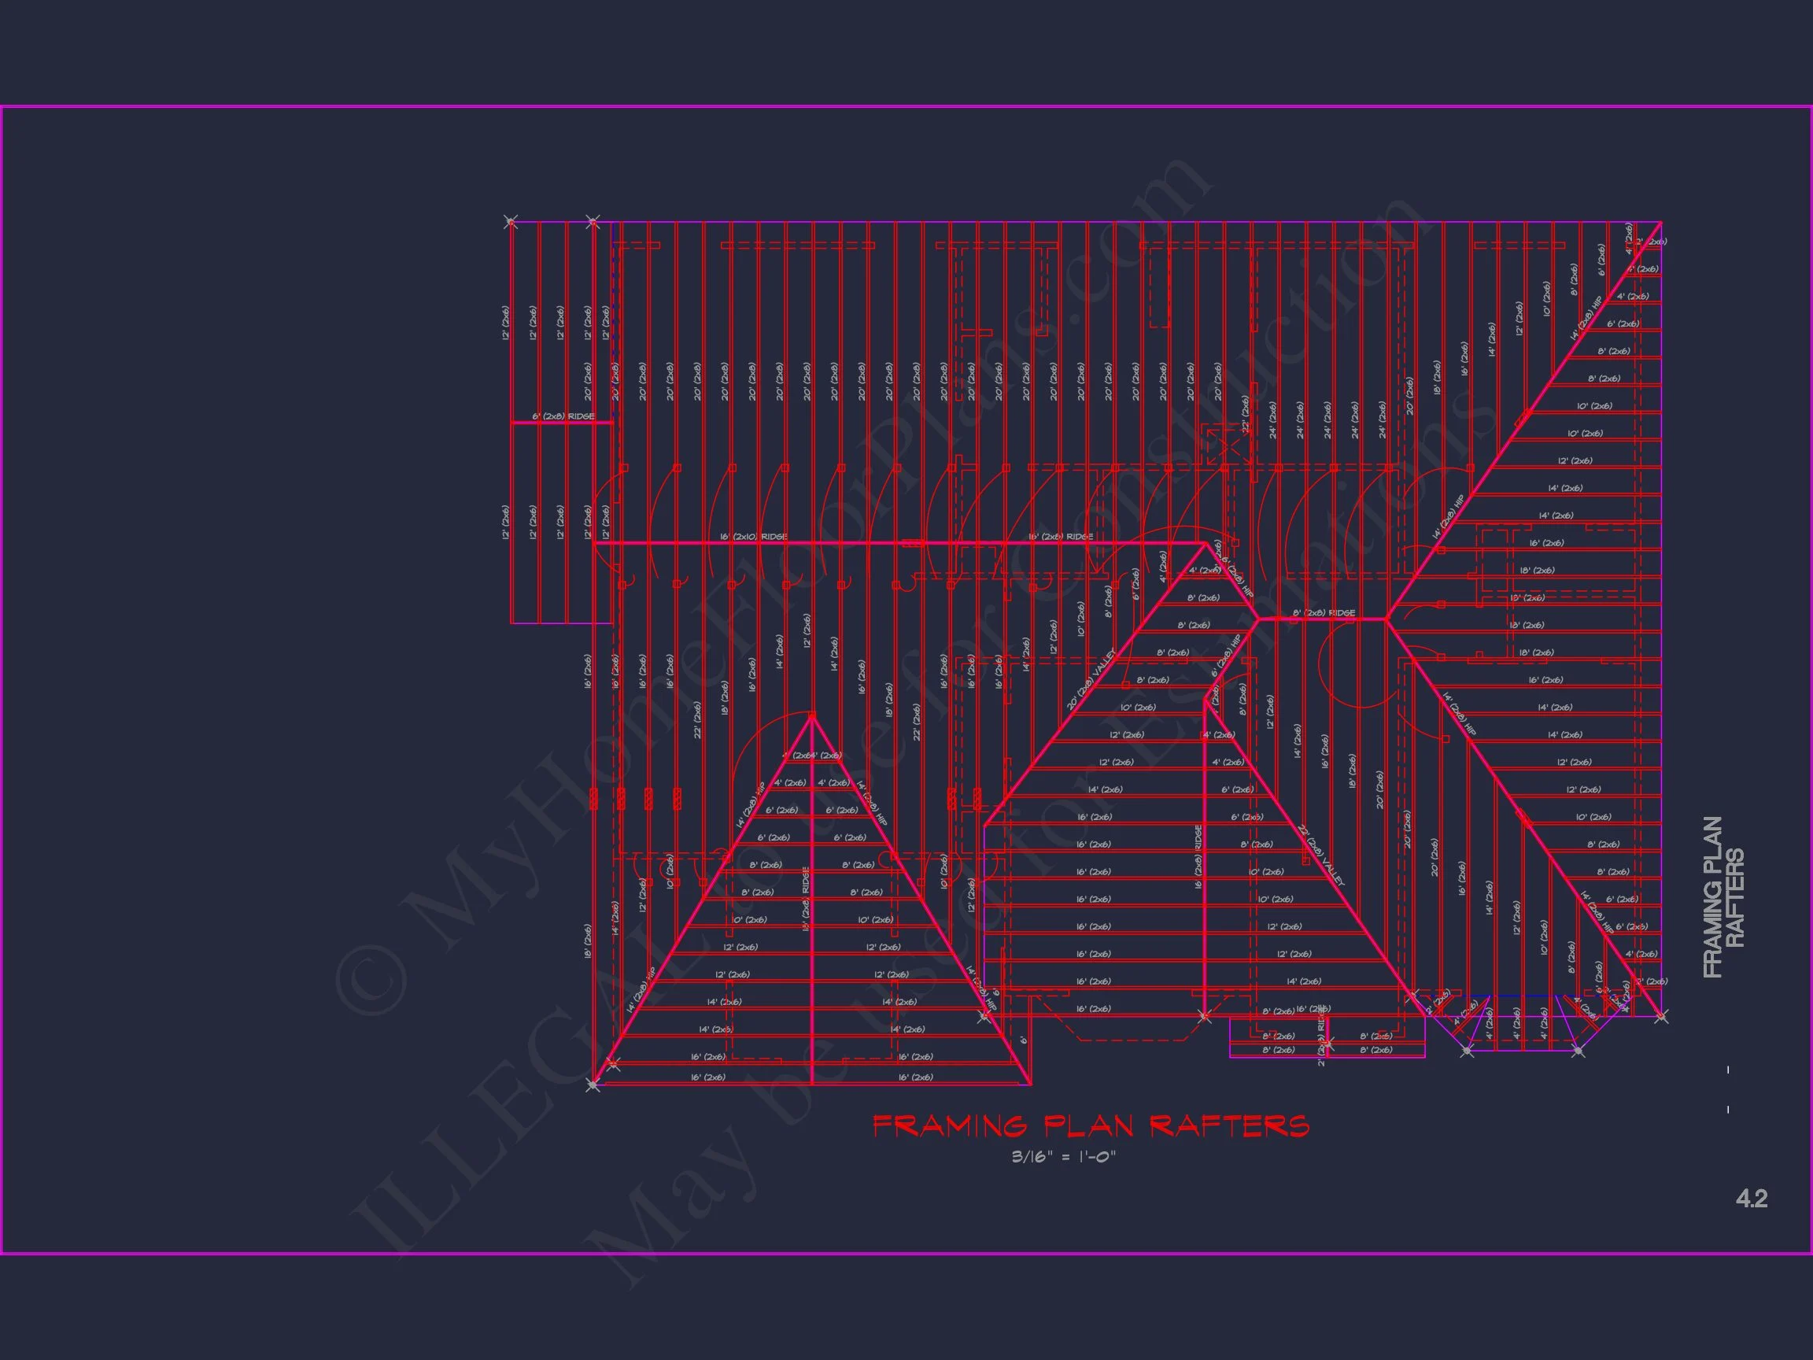This screenshot has height=1360, width=1813.
Task: Click the 3/16" = 1'-0" scale text
Action: click(x=1063, y=1157)
